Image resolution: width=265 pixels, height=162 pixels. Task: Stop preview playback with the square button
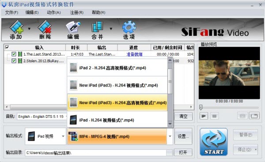(214, 116)
